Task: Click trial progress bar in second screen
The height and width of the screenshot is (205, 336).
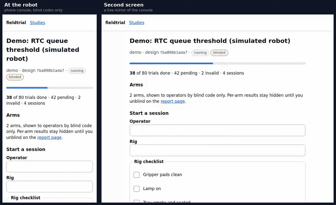Action: 217,63
